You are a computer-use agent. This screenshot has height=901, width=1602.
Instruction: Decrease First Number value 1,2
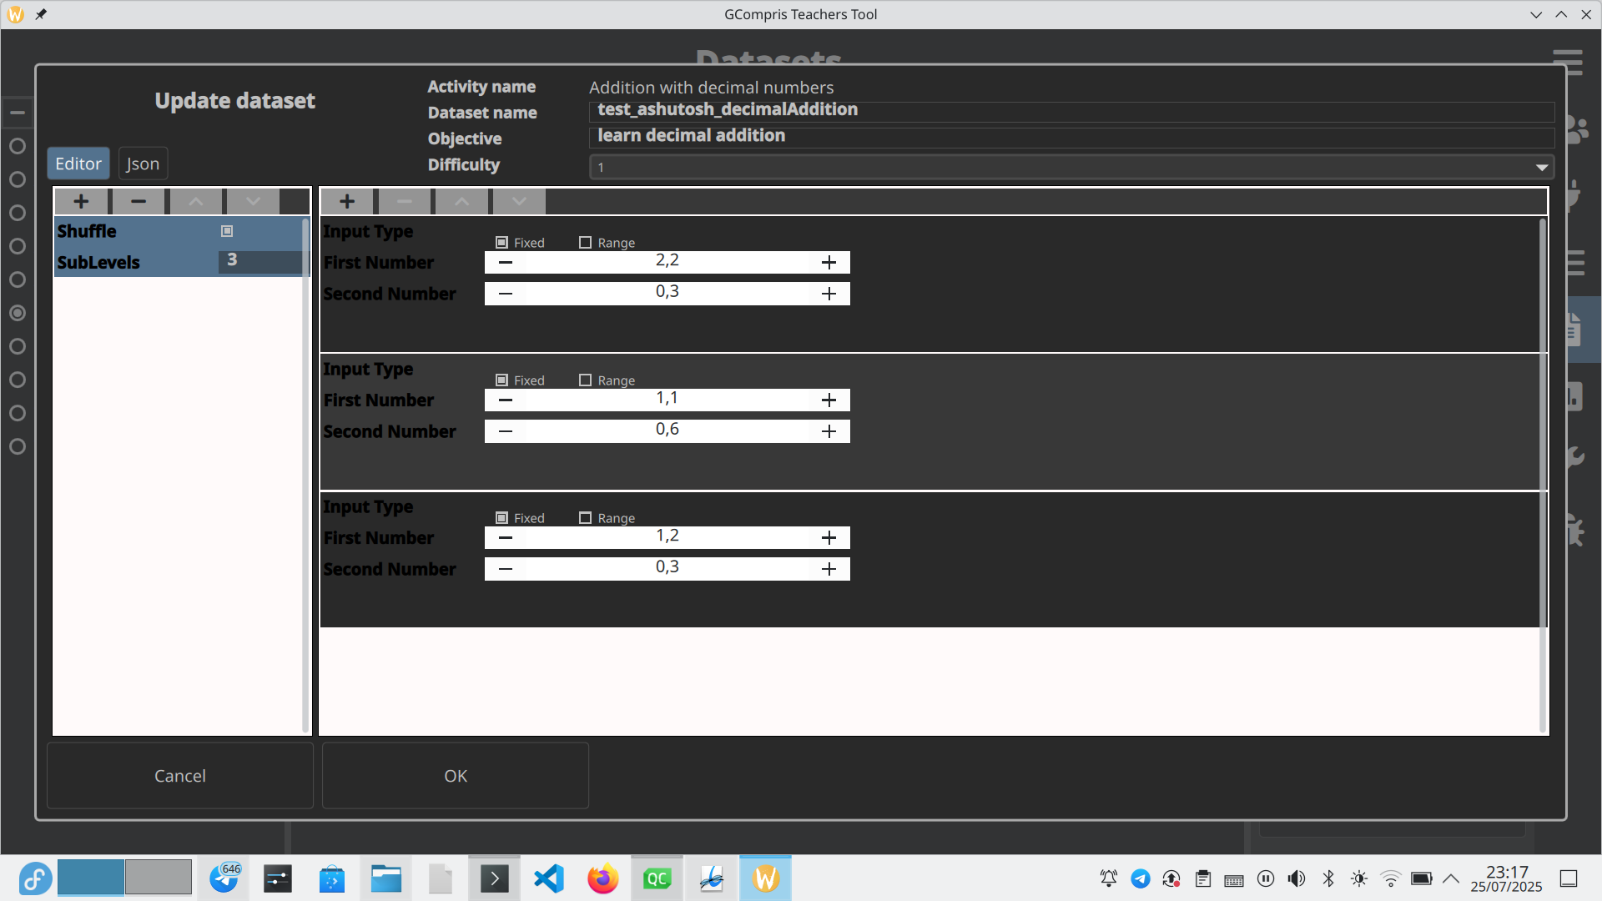[x=506, y=537]
